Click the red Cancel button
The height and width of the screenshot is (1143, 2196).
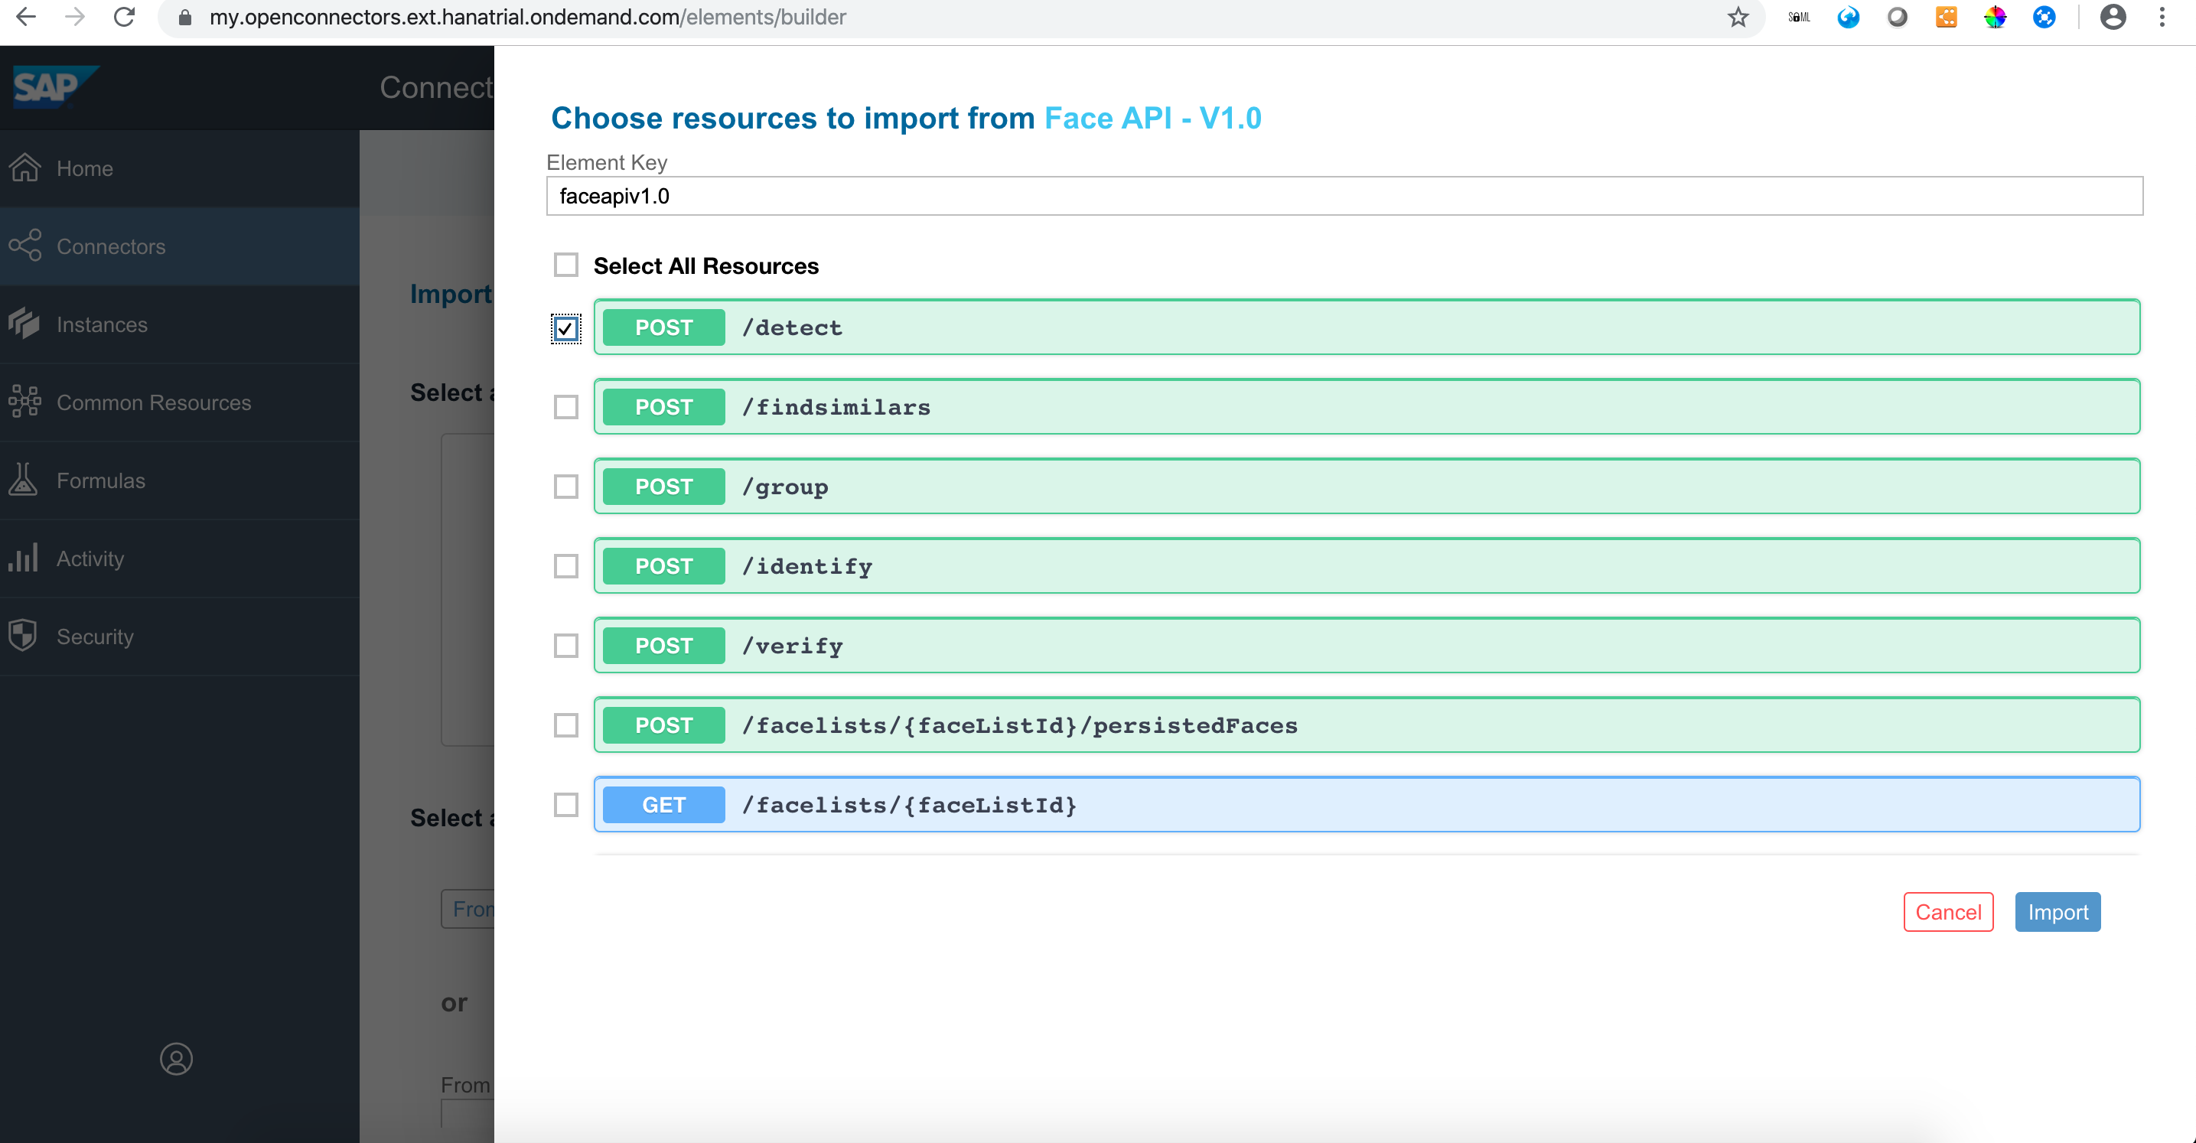tap(1948, 912)
